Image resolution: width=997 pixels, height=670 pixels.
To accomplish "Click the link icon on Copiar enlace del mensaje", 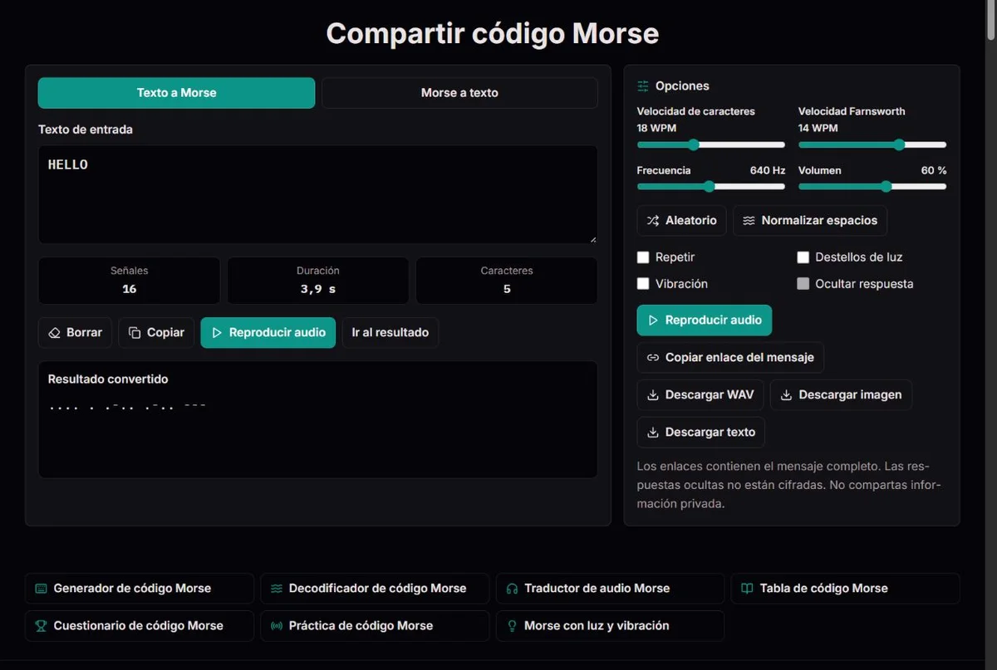I will click(x=653, y=358).
